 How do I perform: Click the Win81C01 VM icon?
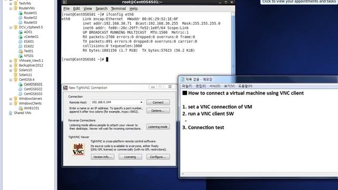[21, 108]
